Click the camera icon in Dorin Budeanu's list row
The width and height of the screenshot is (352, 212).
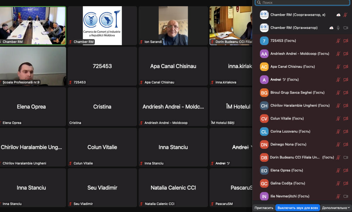click(346, 157)
